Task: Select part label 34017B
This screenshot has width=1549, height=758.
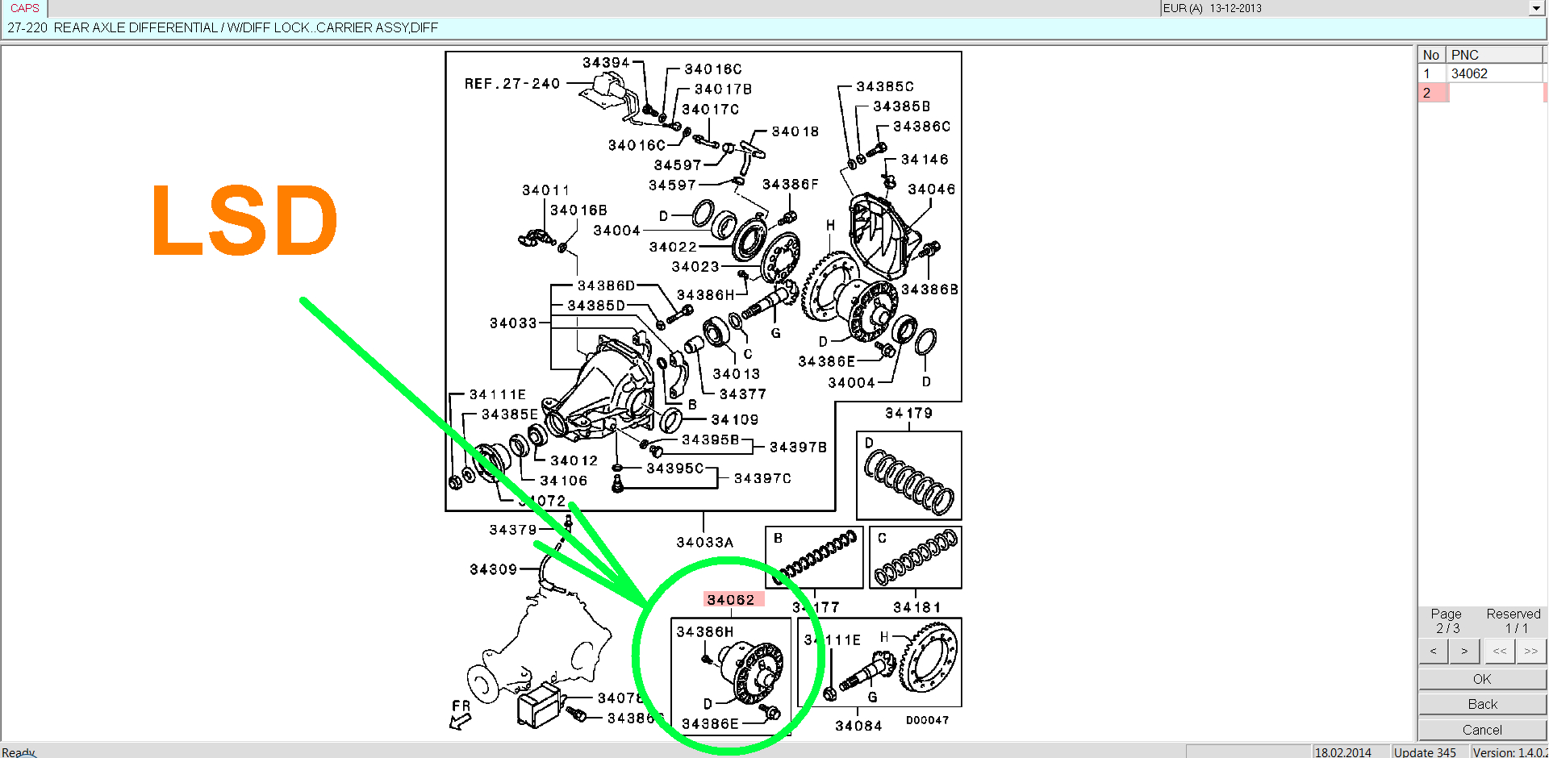Action: (723, 90)
